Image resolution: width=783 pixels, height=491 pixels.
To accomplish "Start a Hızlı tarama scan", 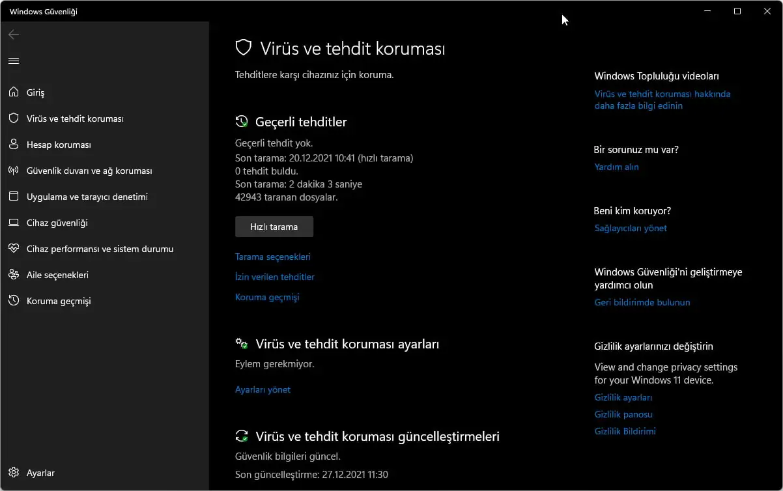I will coord(274,227).
